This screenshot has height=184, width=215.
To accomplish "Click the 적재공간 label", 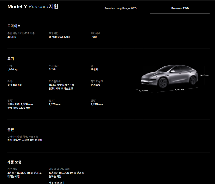I will tap(53, 66).
